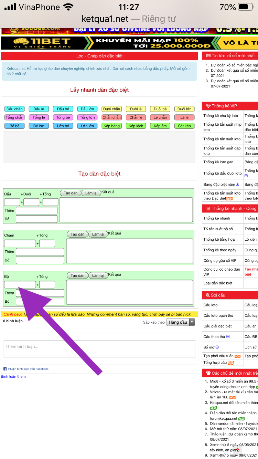Expand plus icon beside Bảng đặc biệt năm

[237, 185]
